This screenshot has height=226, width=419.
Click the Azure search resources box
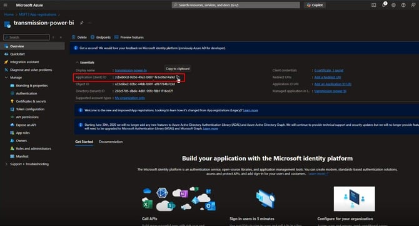[x=236, y=5]
